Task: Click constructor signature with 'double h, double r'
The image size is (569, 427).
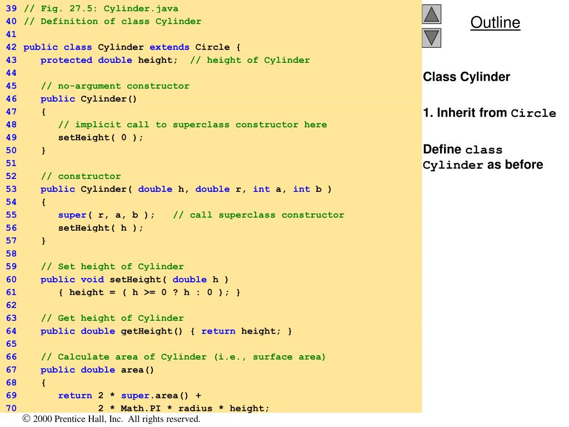Action: (186, 189)
